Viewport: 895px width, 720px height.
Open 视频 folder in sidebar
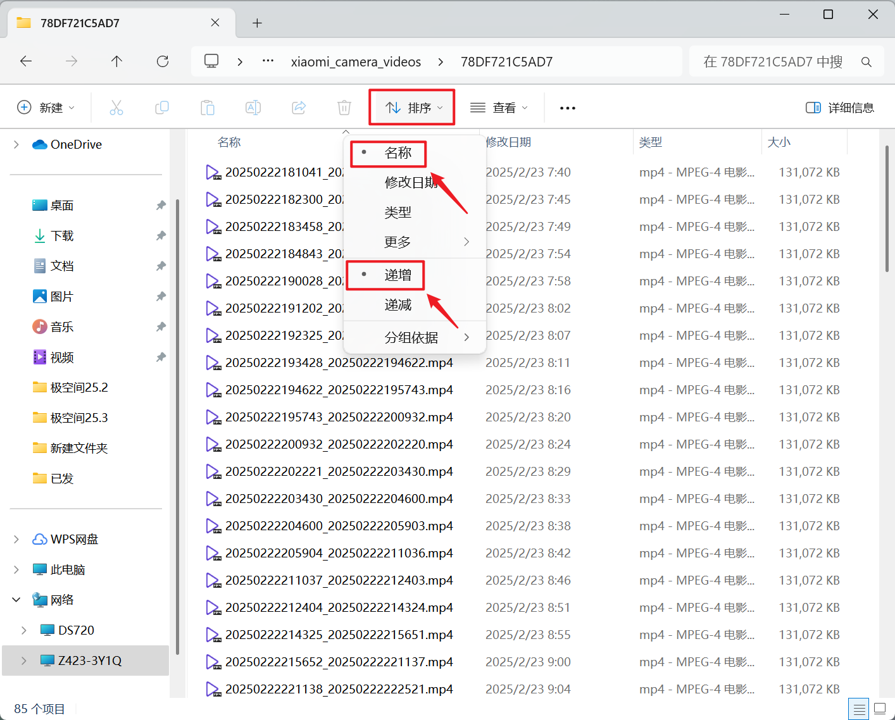(x=53, y=357)
